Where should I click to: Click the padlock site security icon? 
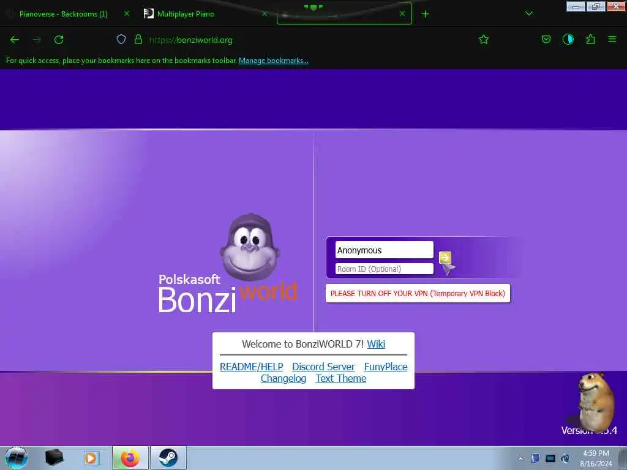coord(138,39)
